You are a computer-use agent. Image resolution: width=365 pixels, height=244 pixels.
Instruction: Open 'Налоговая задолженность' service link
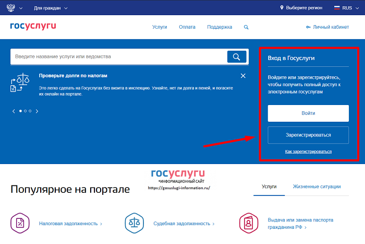[68, 224]
